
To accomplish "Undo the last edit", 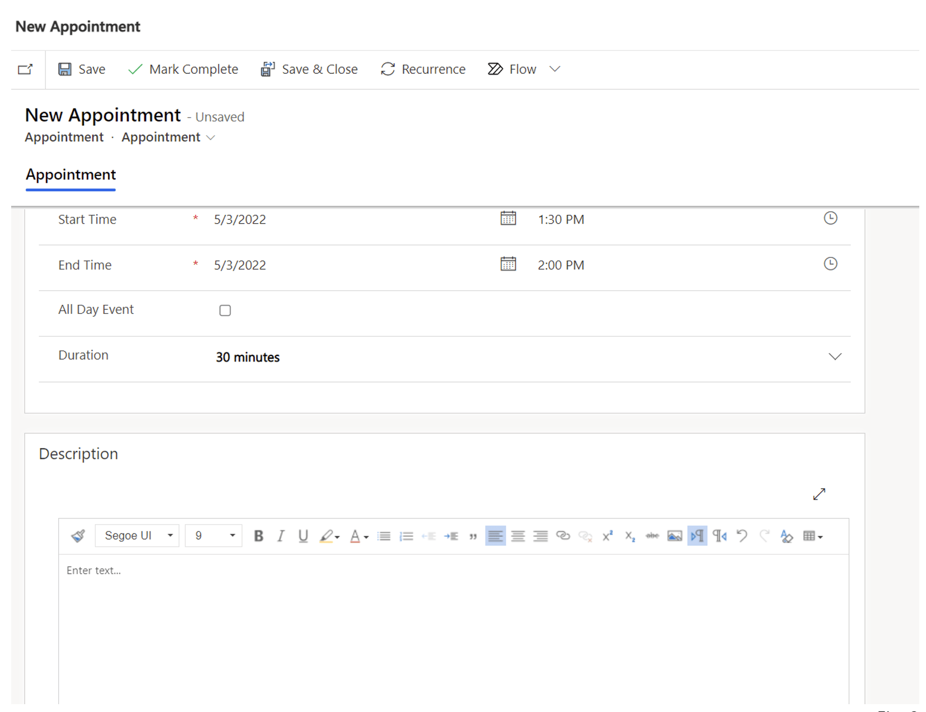I will pyautogui.click(x=742, y=535).
